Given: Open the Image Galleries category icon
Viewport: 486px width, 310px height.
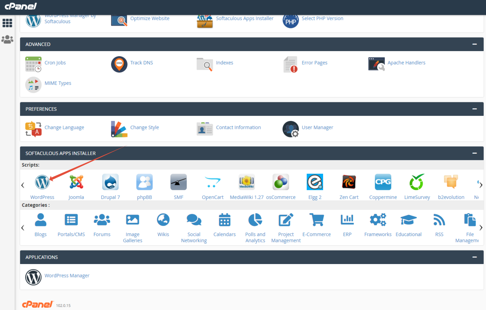Looking at the screenshot, I should (133, 220).
